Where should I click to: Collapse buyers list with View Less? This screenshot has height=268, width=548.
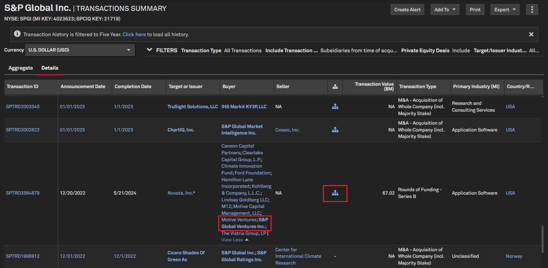pos(235,240)
